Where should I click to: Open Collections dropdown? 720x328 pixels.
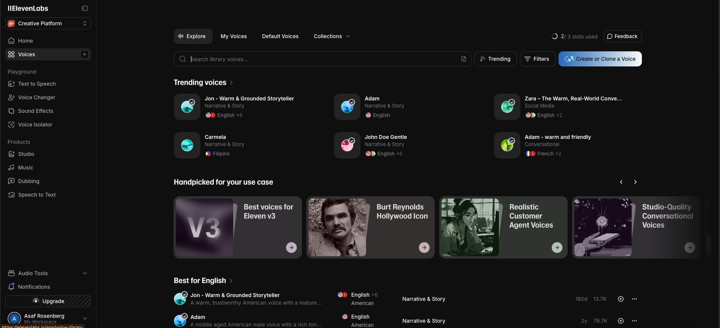click(x=332, y=36)
